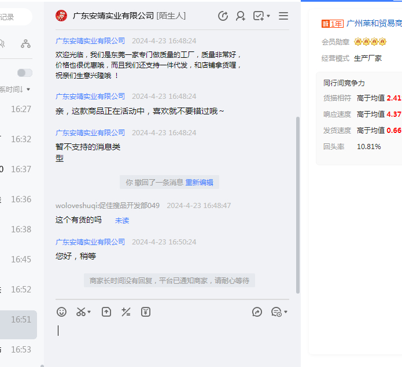The image size is (402, 367).
Task: Select the conversation at 16:52
Action: [18, 290]
